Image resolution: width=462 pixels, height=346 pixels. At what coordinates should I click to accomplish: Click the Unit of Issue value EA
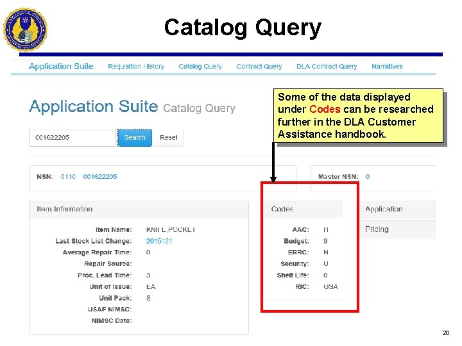(x=151, y=287)
